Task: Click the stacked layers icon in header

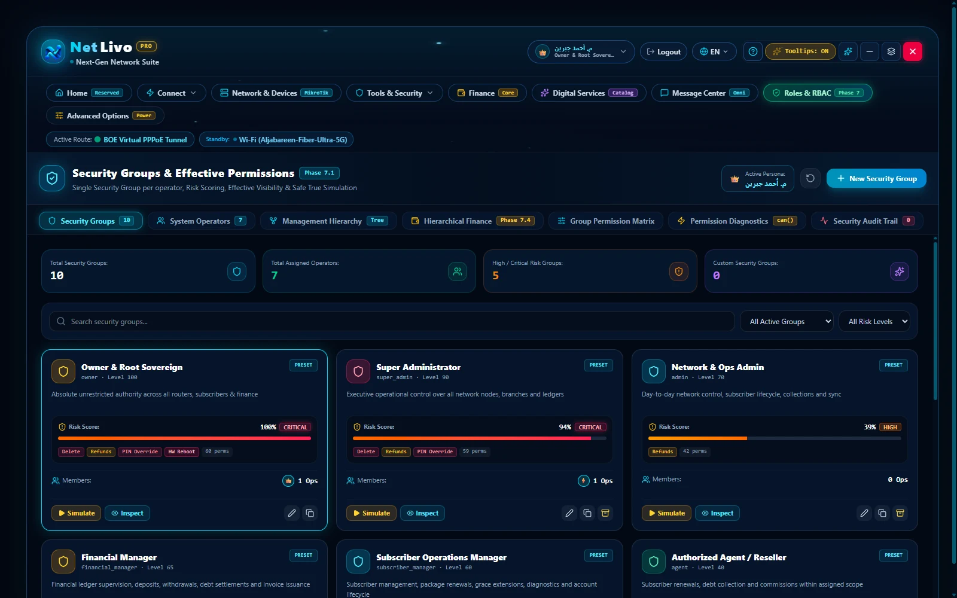Action: 891,51
